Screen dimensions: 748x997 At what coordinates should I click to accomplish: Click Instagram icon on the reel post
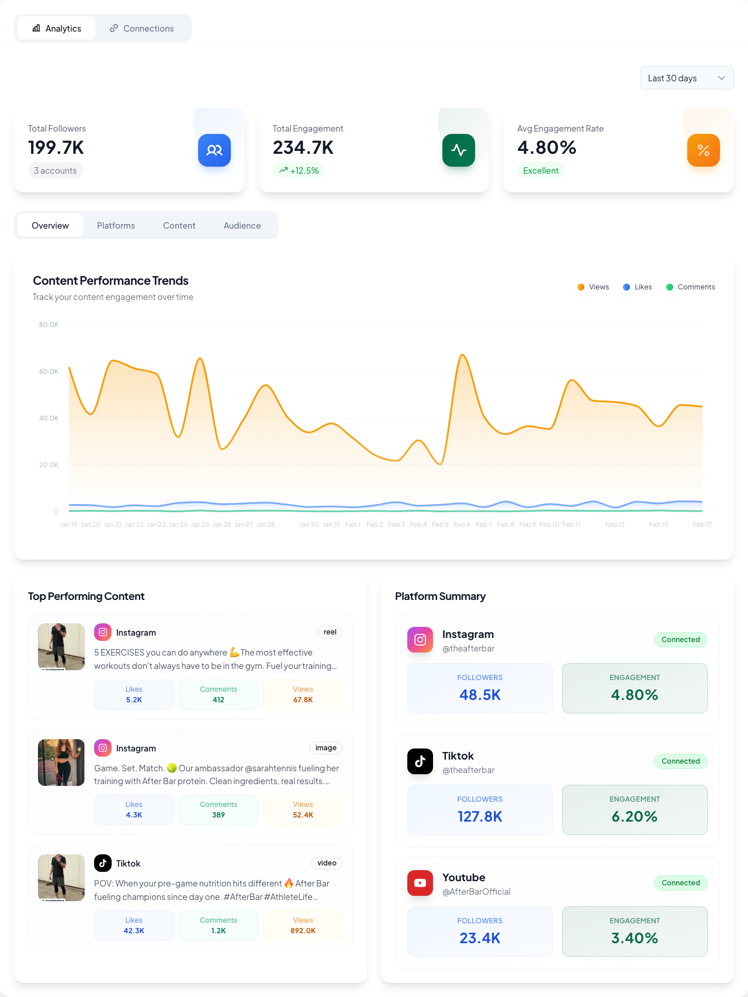(103, 632)
